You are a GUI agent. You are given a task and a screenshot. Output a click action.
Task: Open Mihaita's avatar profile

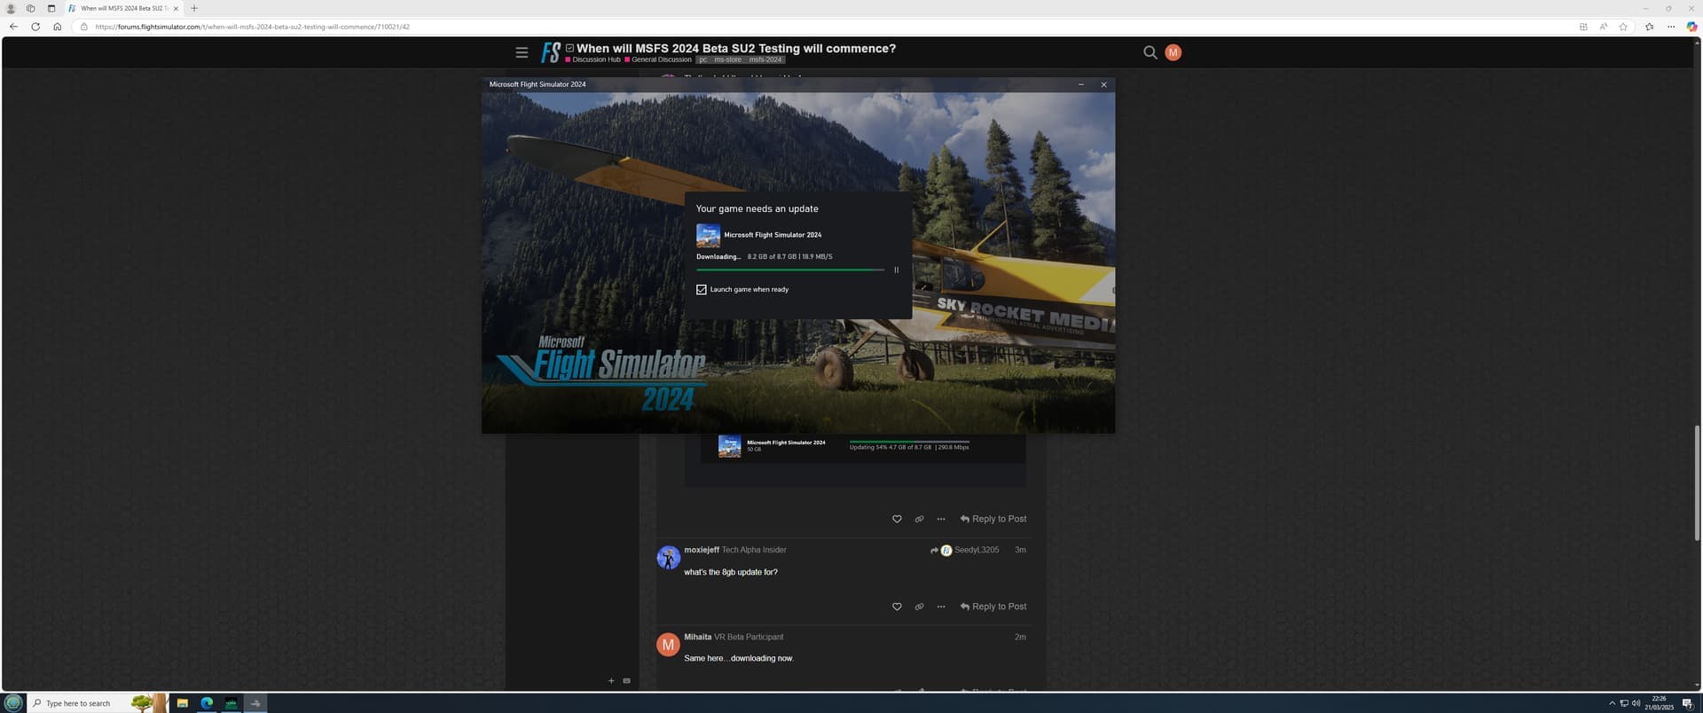[x=668, y=644]
